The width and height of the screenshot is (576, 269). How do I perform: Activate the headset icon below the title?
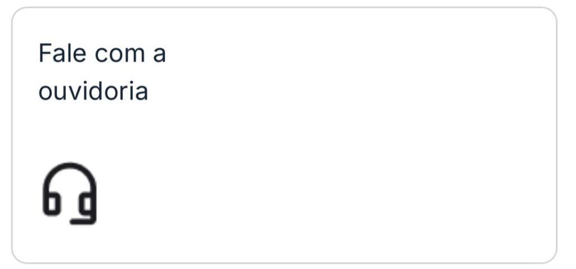[x=69, y=193]
